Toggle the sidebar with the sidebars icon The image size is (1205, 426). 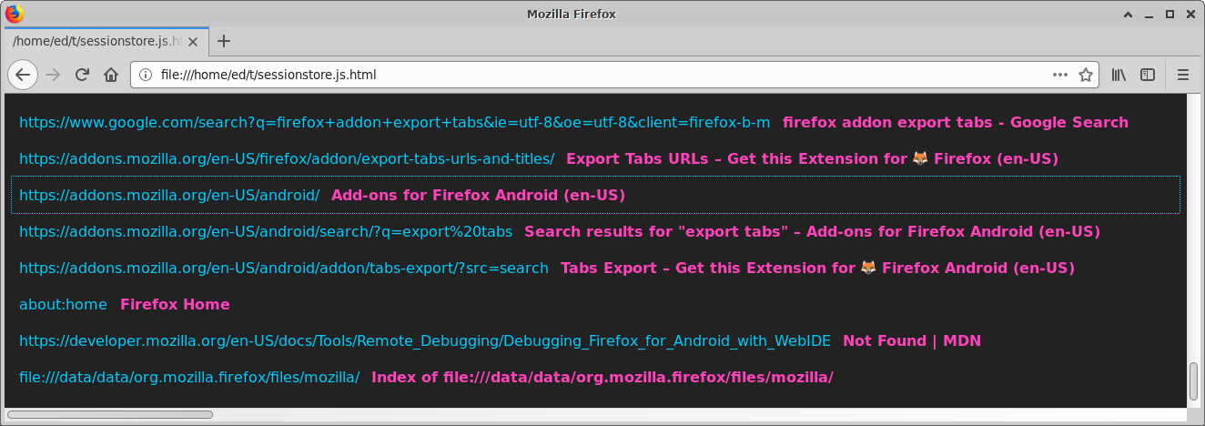coord(1148,75)
